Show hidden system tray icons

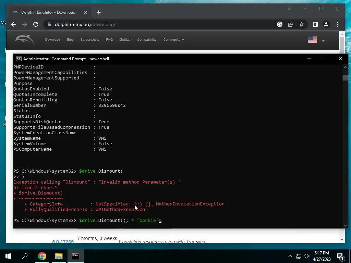coord(290,256)
